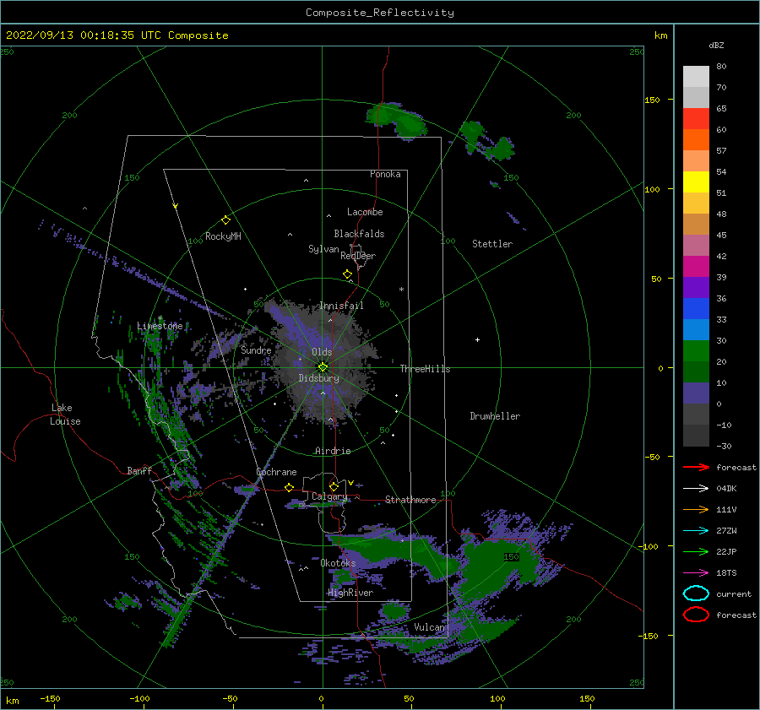Click the green 22JP arrow legend icon

coord(696,551)
